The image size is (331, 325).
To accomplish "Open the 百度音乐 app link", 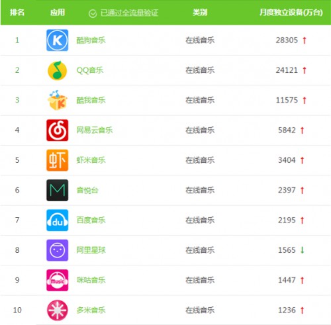I will [91, 220].
